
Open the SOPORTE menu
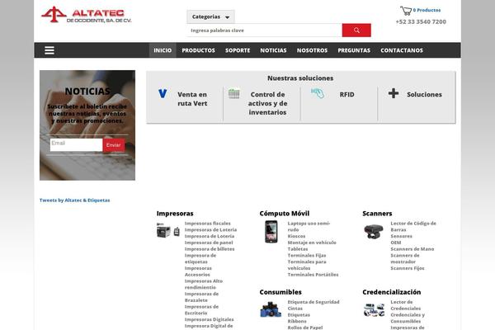238,50
